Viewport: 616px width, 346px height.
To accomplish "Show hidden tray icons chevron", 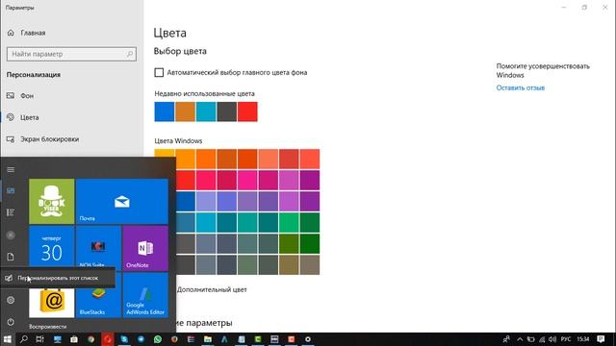I will [520, 339].
